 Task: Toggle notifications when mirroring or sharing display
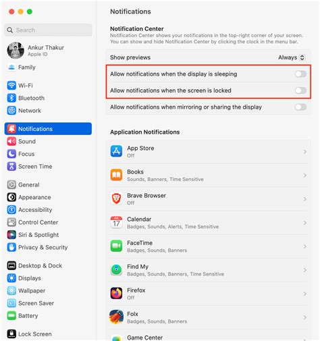pos(300,107)
